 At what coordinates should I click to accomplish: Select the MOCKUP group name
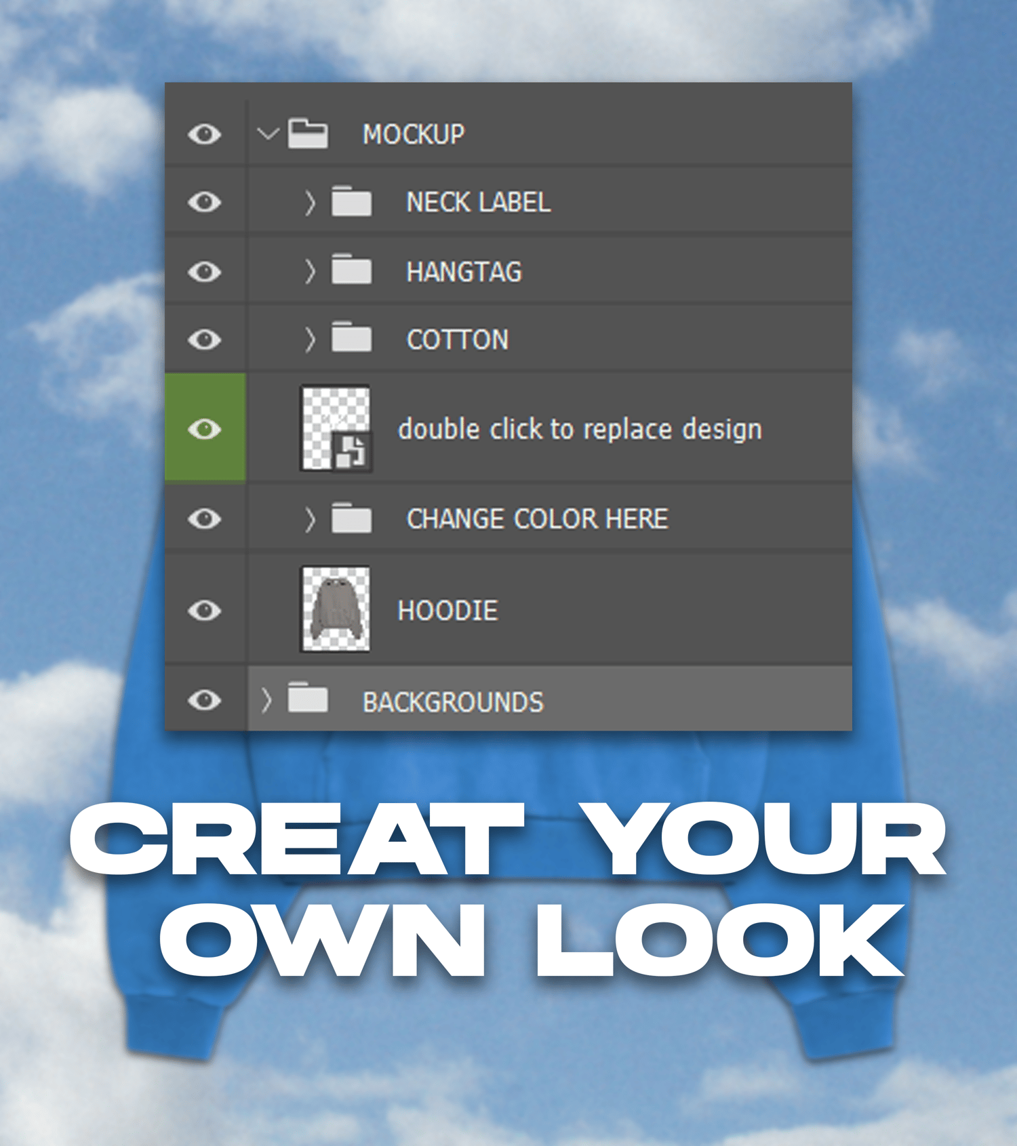[414, 134]
